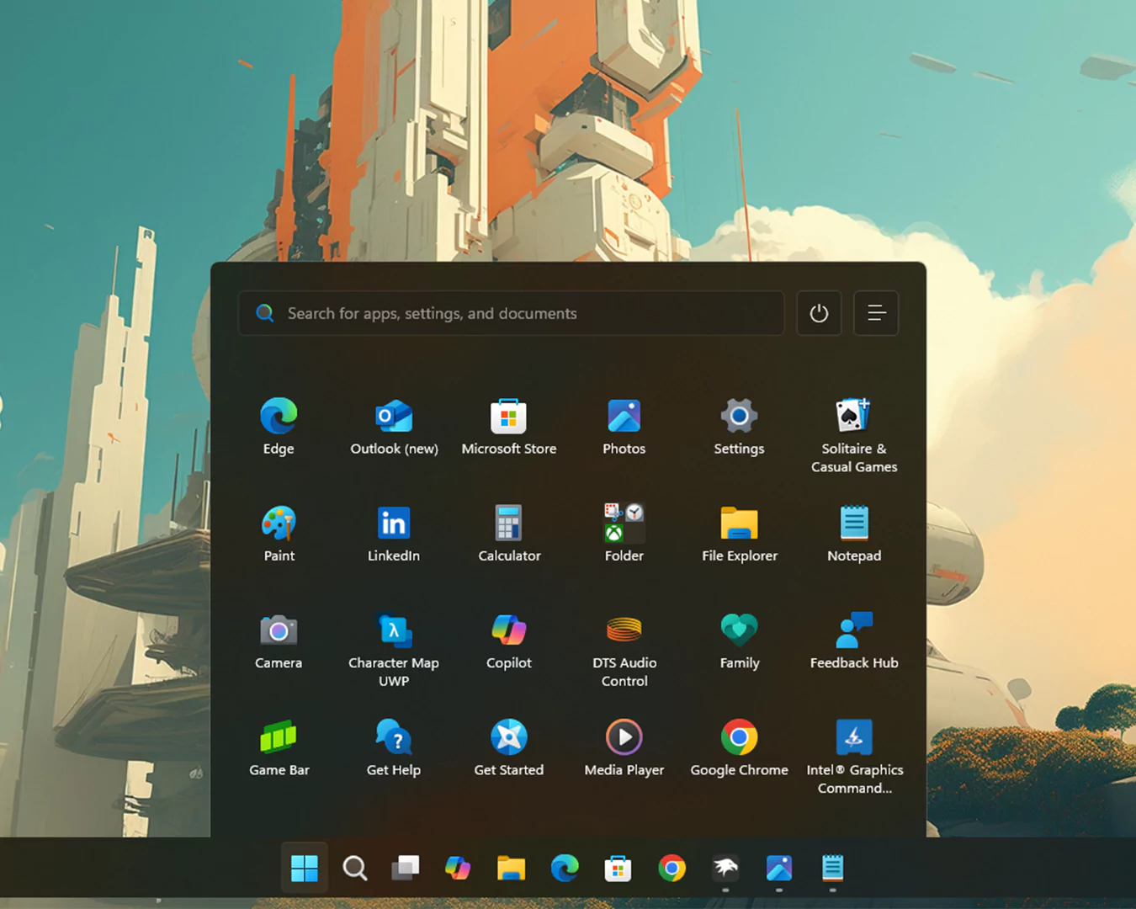1136x909 pixels.
Task: Open Task View on taskbar
Action: (x=406, y=868)
